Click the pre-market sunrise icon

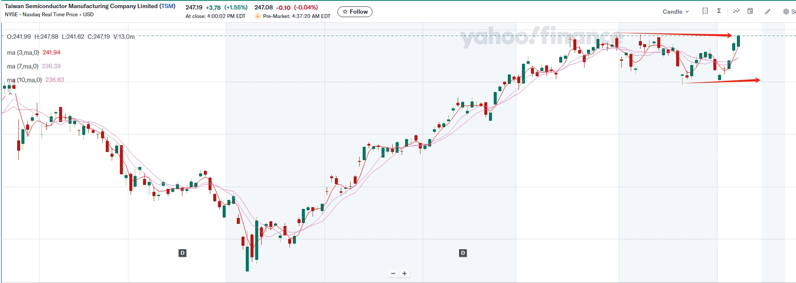point(257,16)
